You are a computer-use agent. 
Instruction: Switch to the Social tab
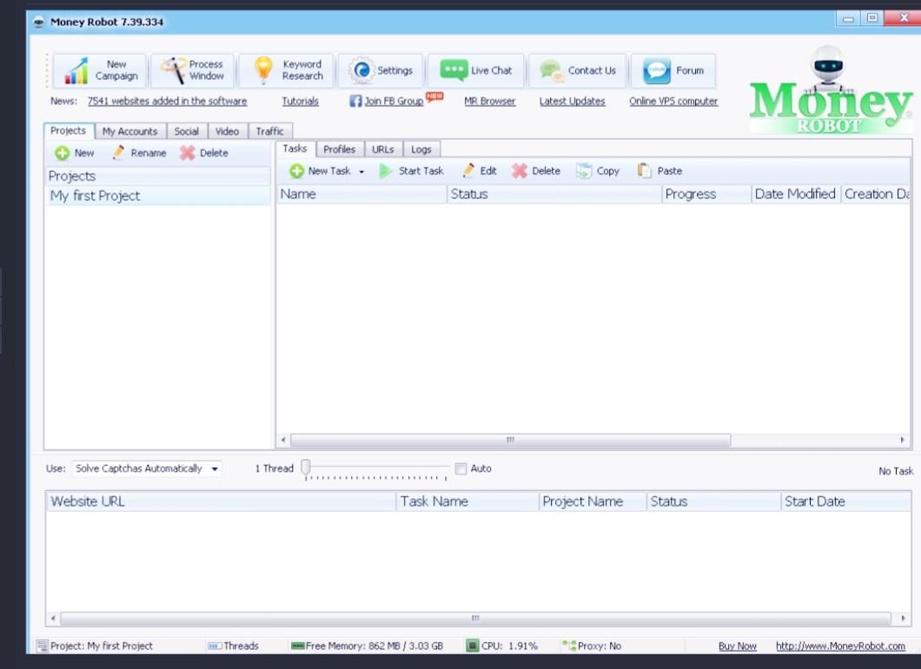point(186,131)
